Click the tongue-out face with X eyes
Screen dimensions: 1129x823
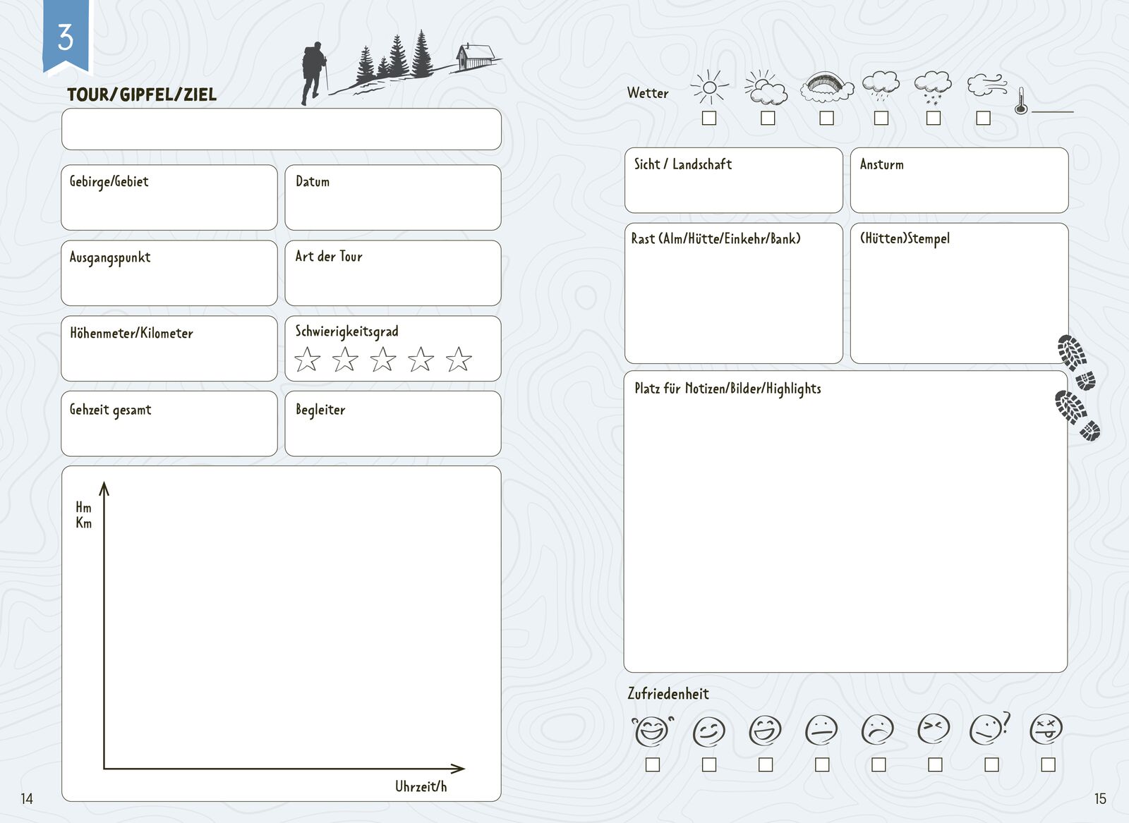[x=1046, y=729]
